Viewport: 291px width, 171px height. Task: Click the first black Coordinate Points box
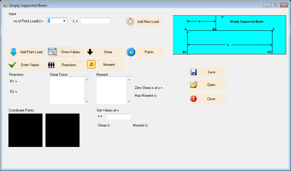[x=25, y=130]
